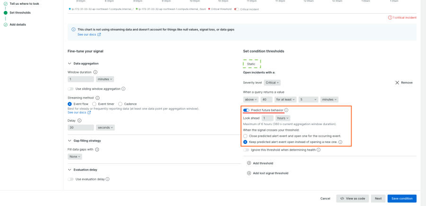The height and width of the screenshot is (206, 426).
Task: Open info icon for Use evaluation delay
Action: click(x=107, y=179)
